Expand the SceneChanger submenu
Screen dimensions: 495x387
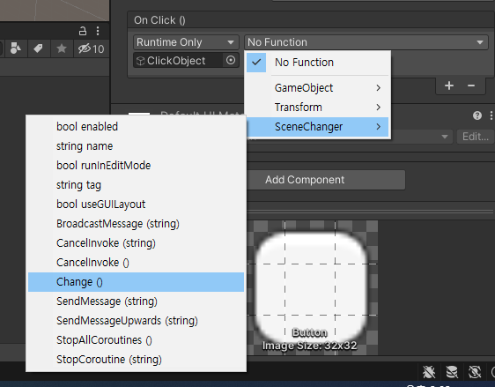317,127
